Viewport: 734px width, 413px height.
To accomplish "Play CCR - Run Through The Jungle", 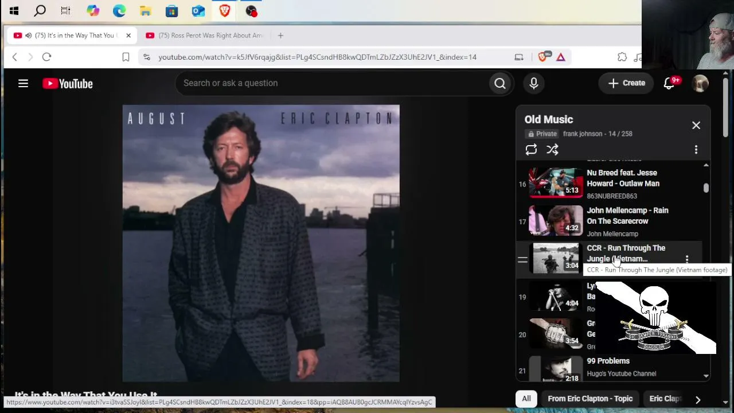I will [626, 253].
